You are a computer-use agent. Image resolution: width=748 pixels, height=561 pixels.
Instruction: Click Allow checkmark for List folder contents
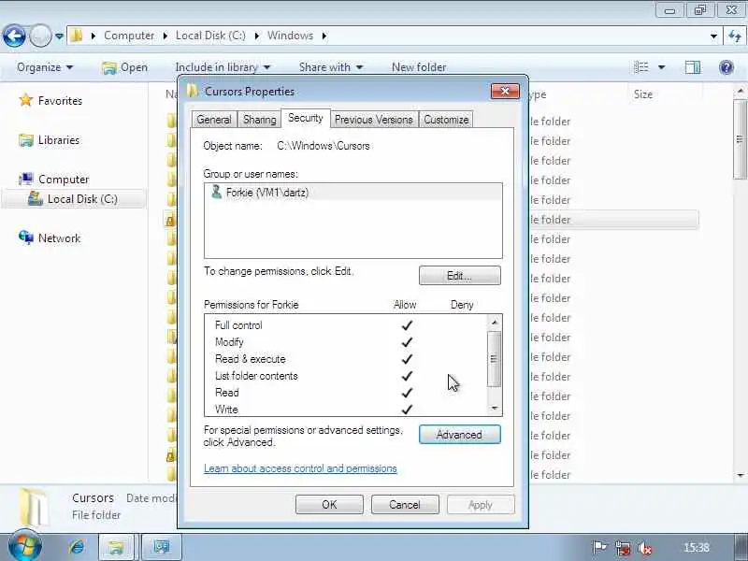click(407, 376)
